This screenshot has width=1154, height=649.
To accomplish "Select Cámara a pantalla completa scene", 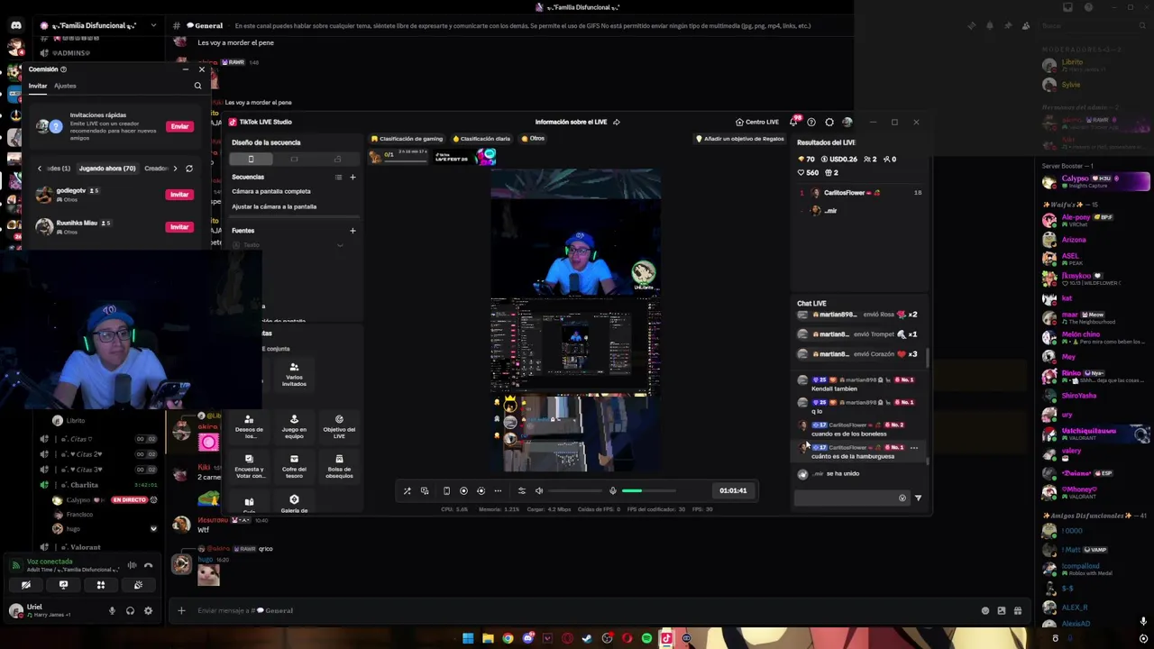I will point(271,191).
